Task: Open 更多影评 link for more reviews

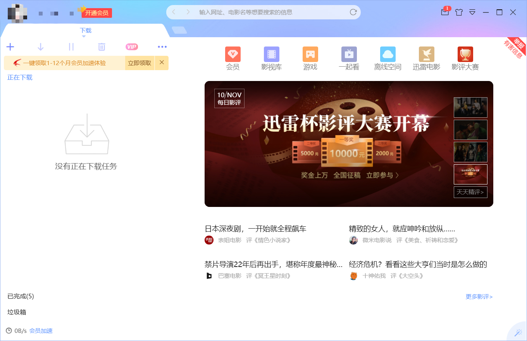Action: (x=478, y=296)
